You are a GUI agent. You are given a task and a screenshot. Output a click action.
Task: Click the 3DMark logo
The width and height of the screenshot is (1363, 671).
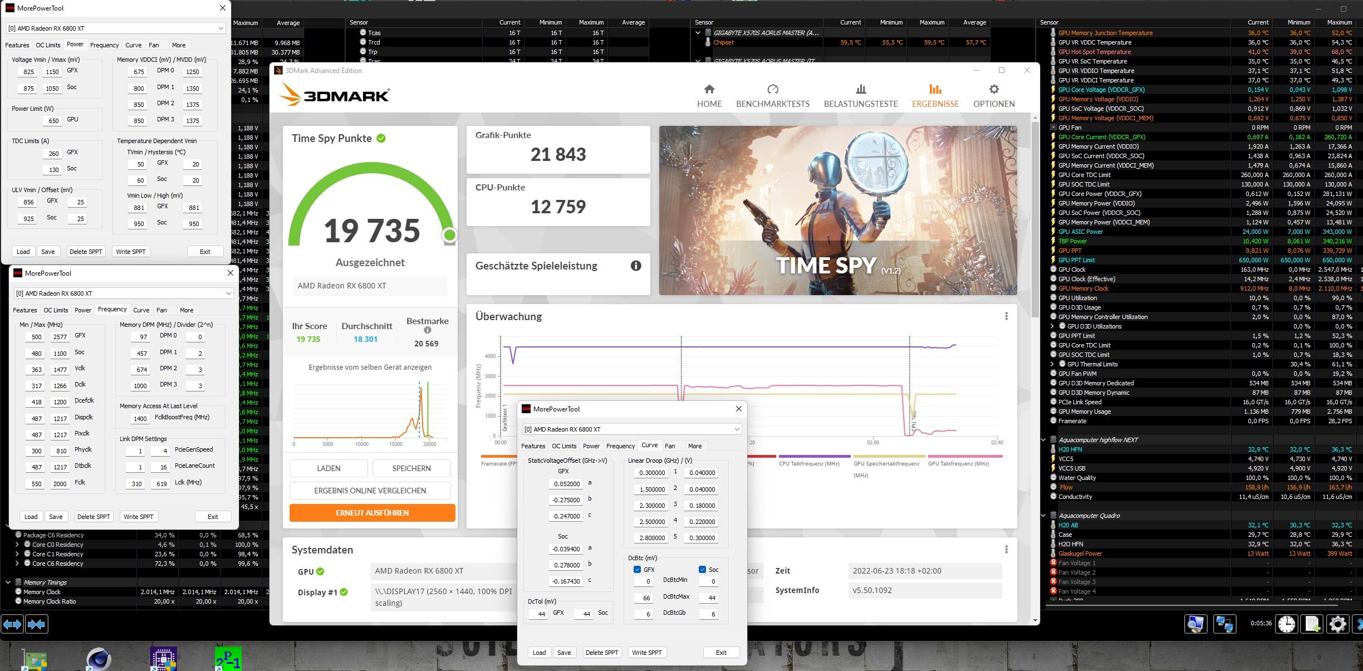[x=334, y=95]
